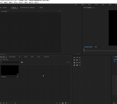This screenshot has width=117, height=104.
Task: Click the Find magnifier in project panel footer
Action: pyautogui.click(x=60, y=103)
